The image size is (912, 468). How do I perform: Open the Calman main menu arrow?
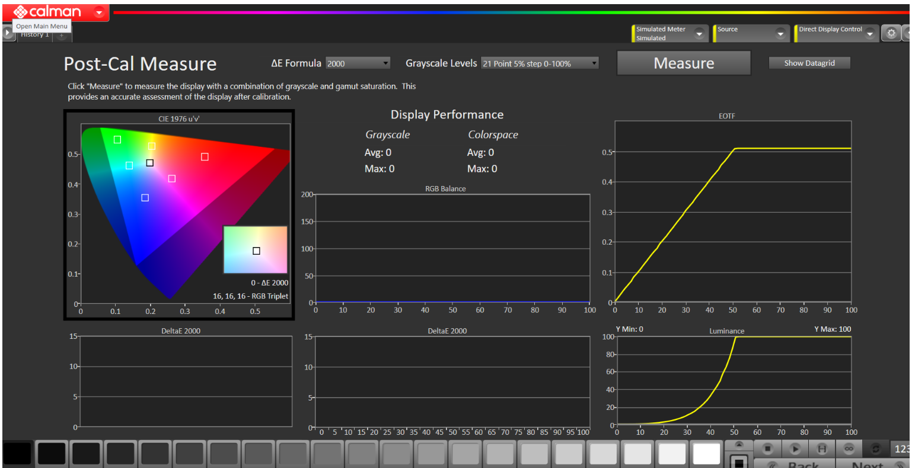click(x=99, y=12)
